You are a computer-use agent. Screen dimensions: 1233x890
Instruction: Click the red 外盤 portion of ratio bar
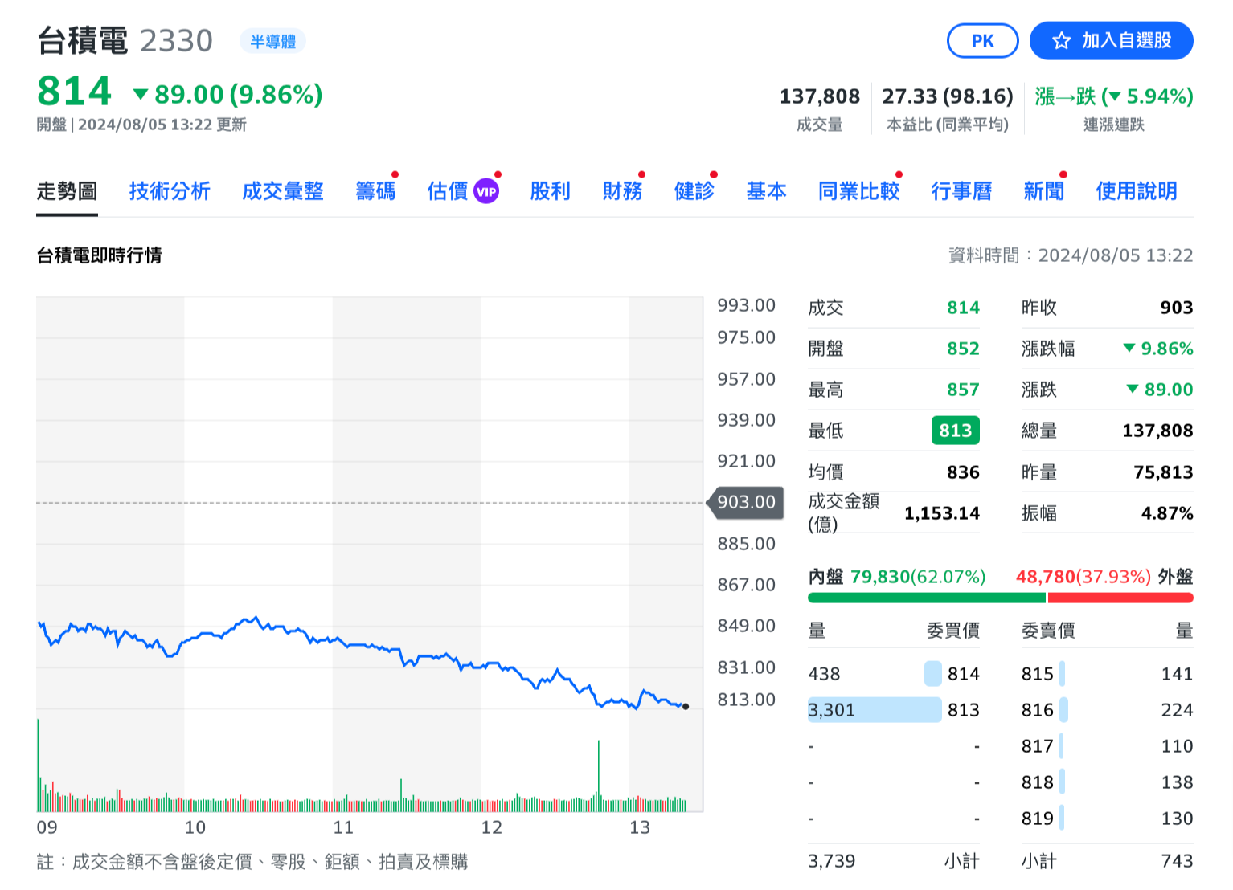1120,598
